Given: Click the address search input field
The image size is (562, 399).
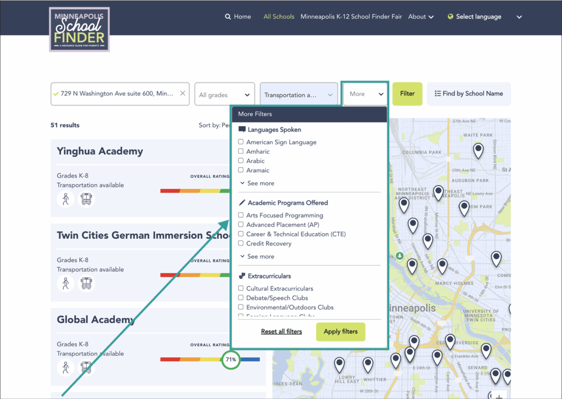Looking at the screenshot, I should pyautogui.click(x=116, y=94).
